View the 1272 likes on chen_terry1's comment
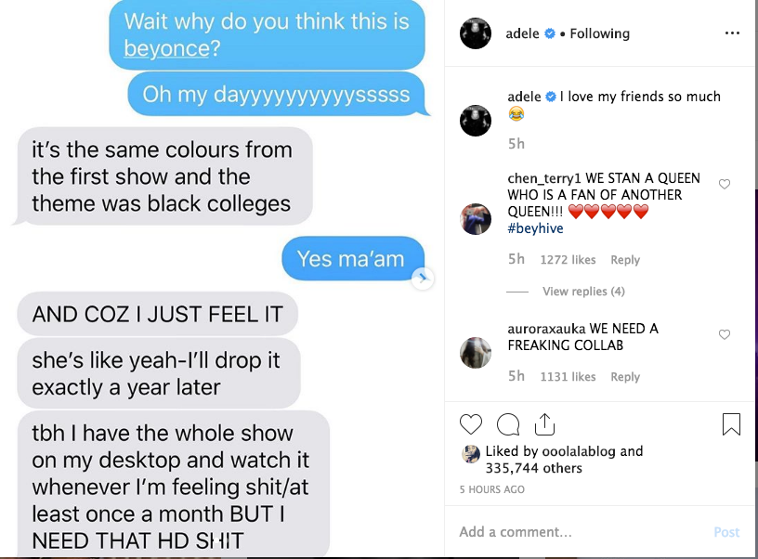This screenshot has height=559, width=758. click(x=568, y=260)
